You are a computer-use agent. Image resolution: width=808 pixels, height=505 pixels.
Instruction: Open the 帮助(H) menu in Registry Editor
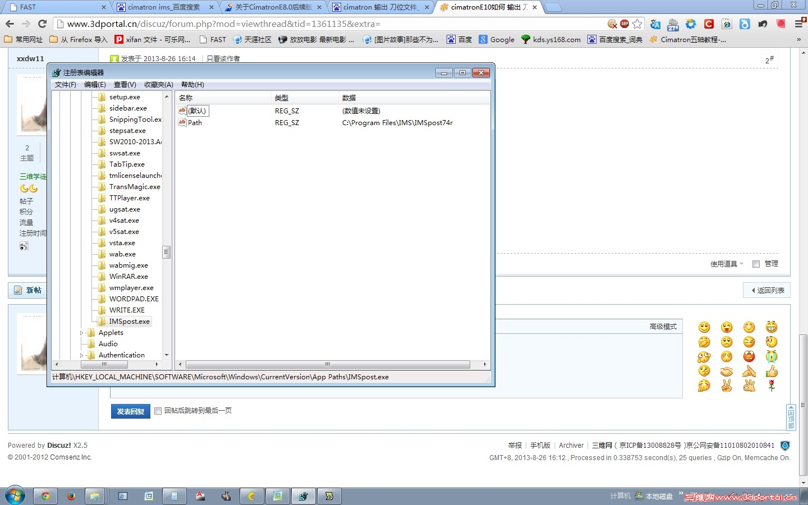[192, 85]
